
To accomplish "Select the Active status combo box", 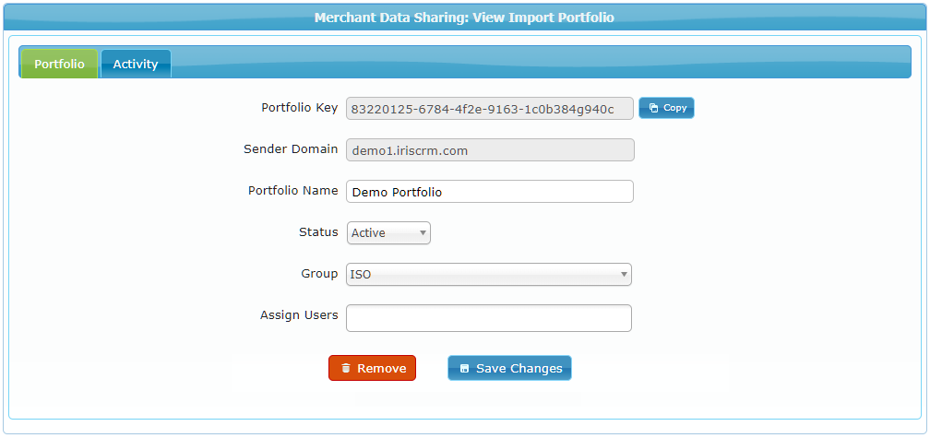I will click(388, 233).
